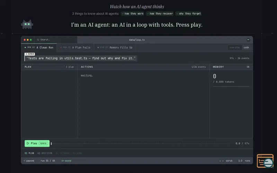The width and height of the screenshot is (277, 173).
Task: Click the 'waiting…' text in Actions
Action: pyautogui.click(x=87, y=75)
